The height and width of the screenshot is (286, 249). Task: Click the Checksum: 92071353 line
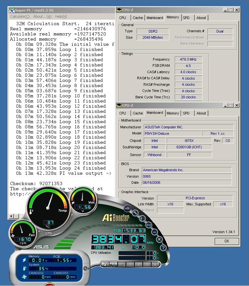(x=36, y=183)
